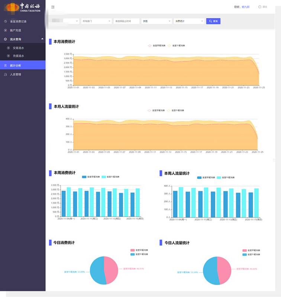
Task: Open the 消费统计 dropdown
Action: (x=188, y=22)
